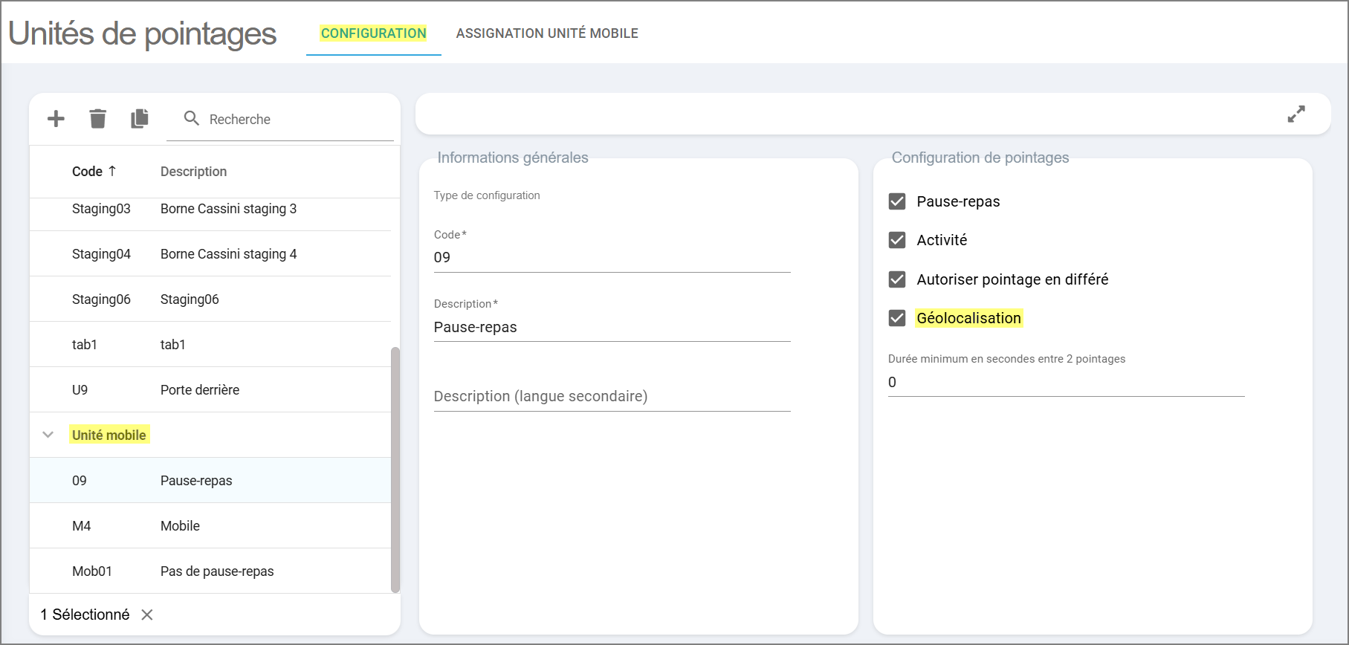Image resolution: width=1349 pixels, height=645 pixels.
Task: Click the list's vertical scrollbar
Action: [x=395, y=468]
